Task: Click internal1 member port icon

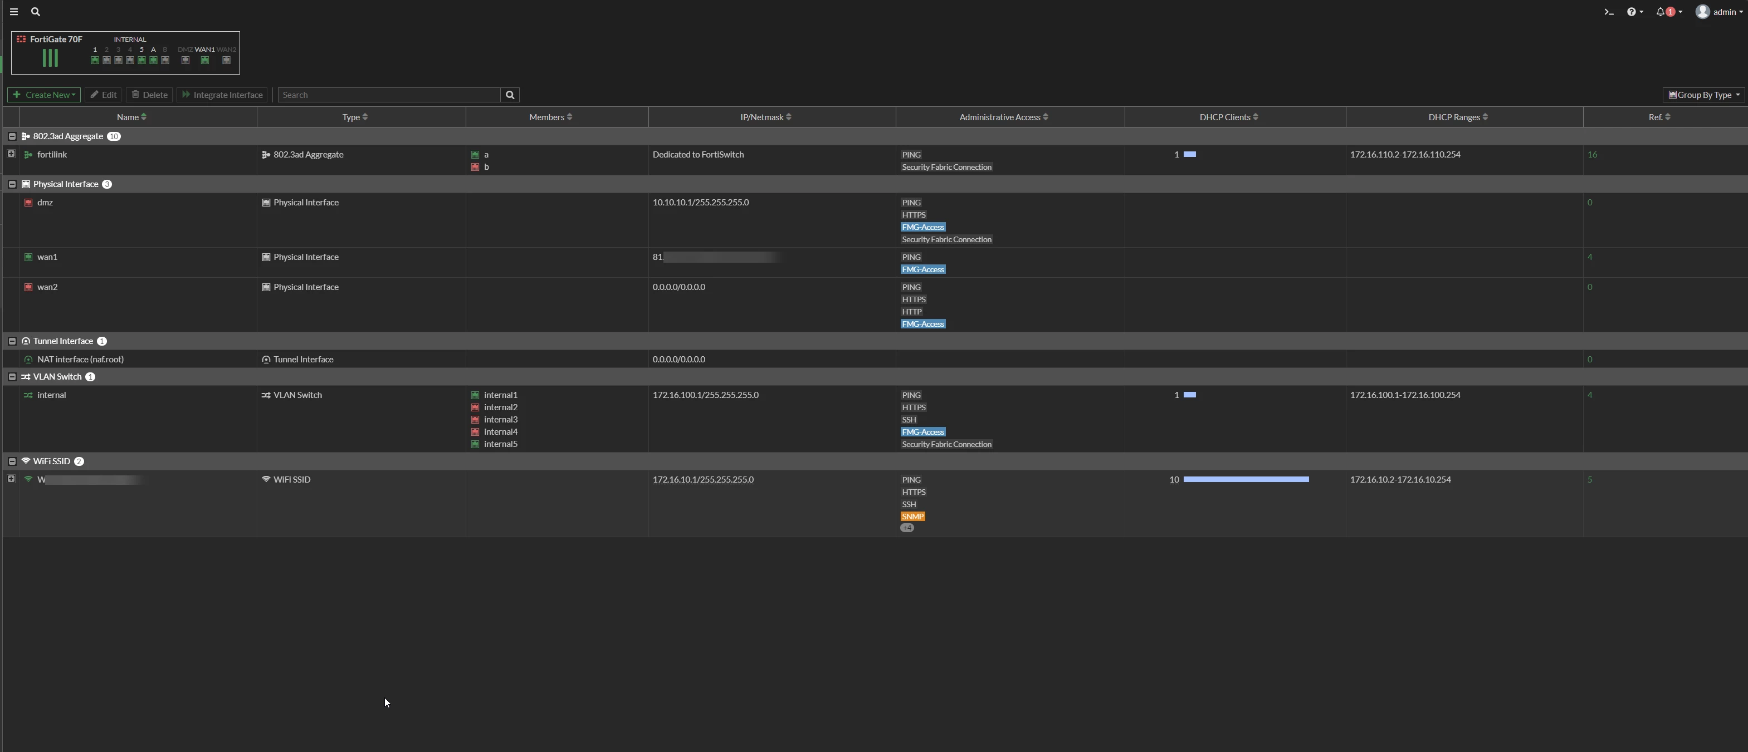Action: (475, 395)
